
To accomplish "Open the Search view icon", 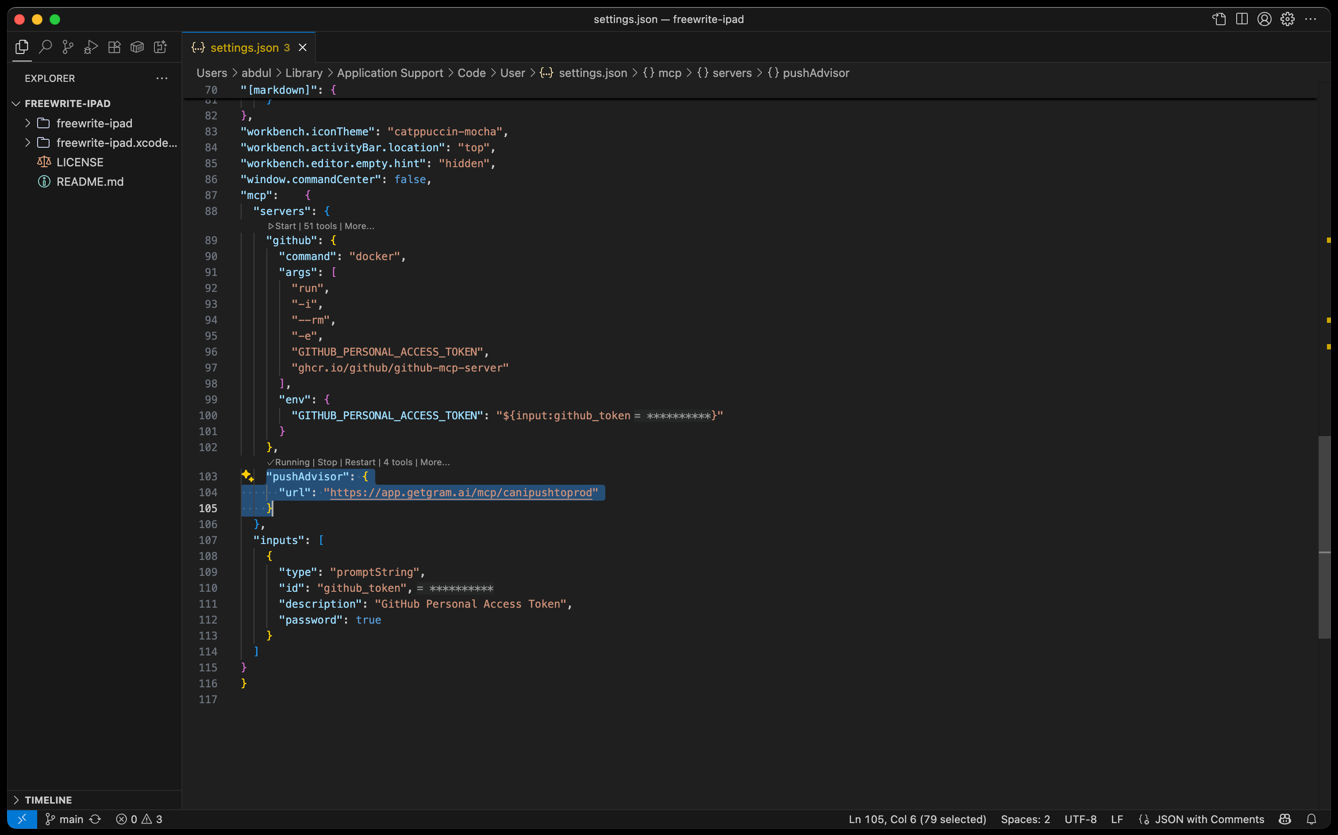I will (x=45, y=47).
